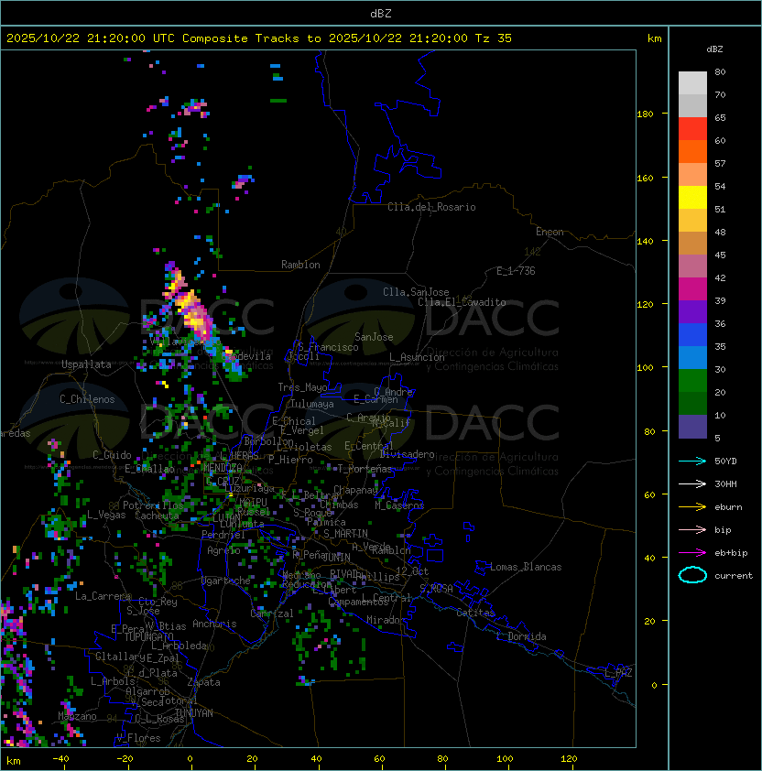Click the 'C_Guido' map label
This screenshot has height=771, width=762.
112,455
